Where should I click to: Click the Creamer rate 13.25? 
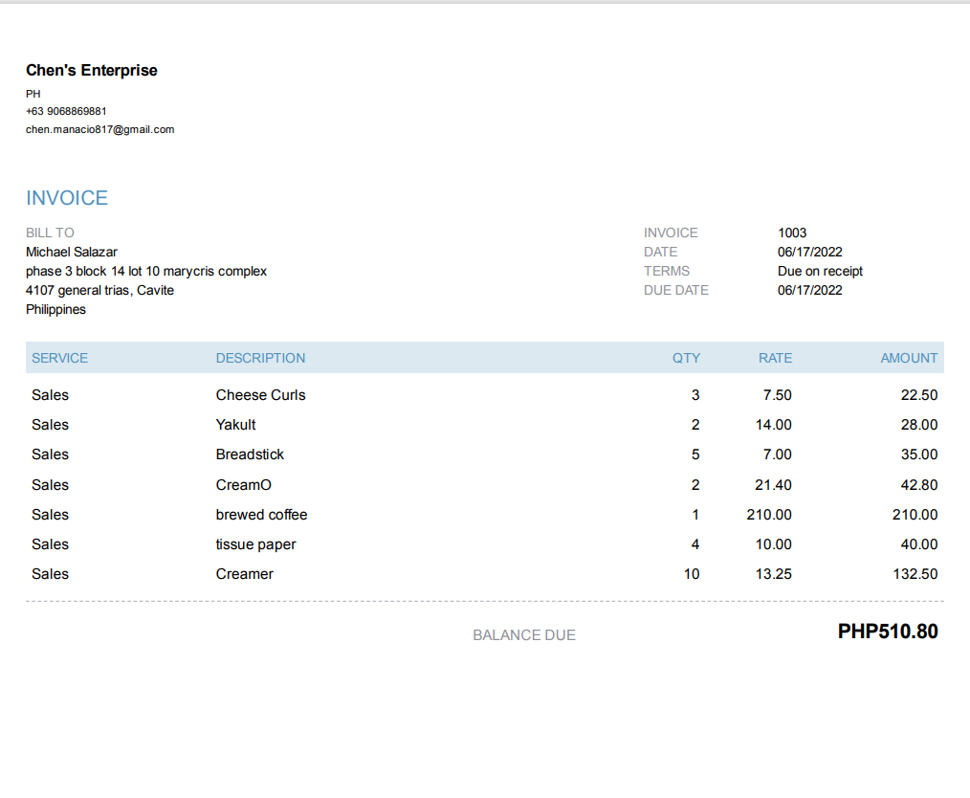773,574
